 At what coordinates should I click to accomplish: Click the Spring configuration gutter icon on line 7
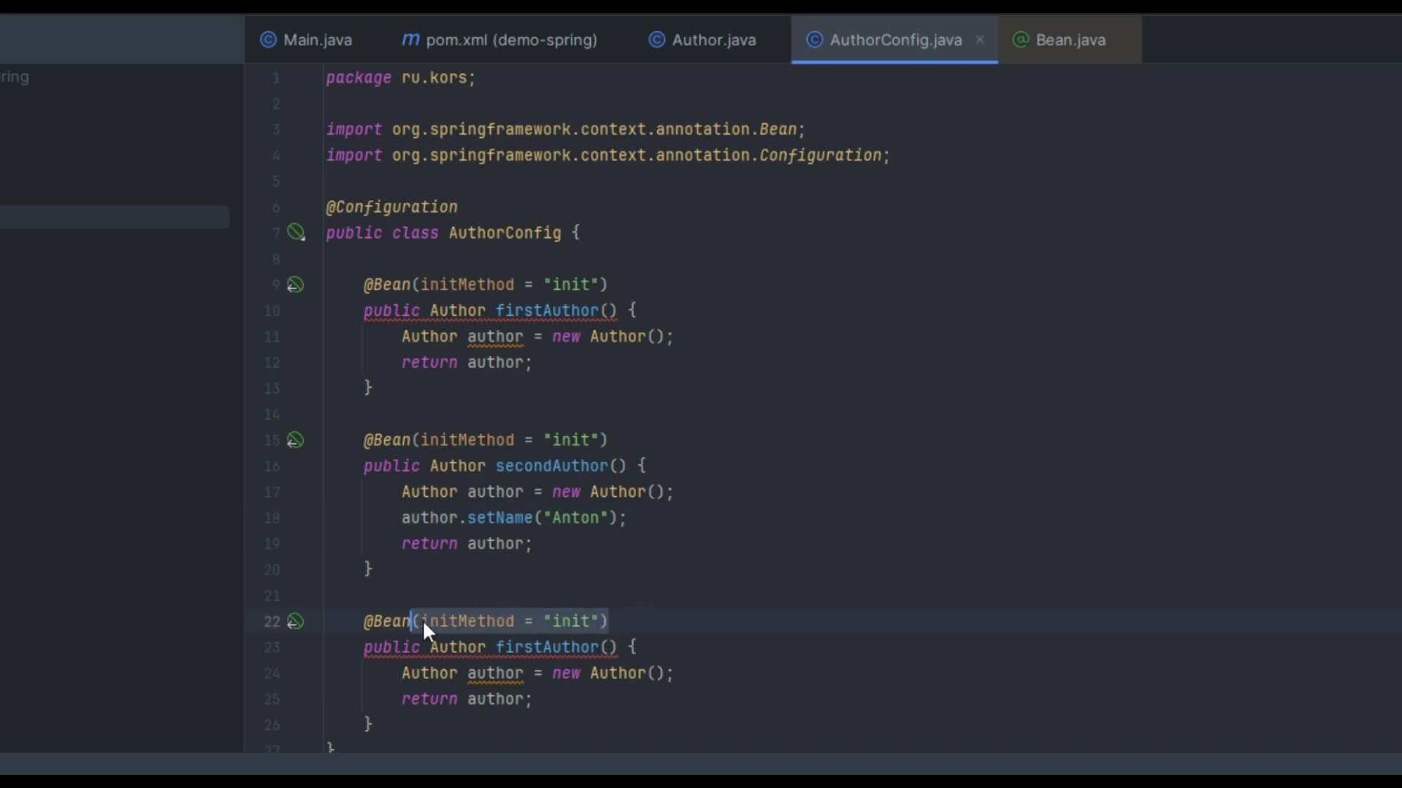[296, 233]
